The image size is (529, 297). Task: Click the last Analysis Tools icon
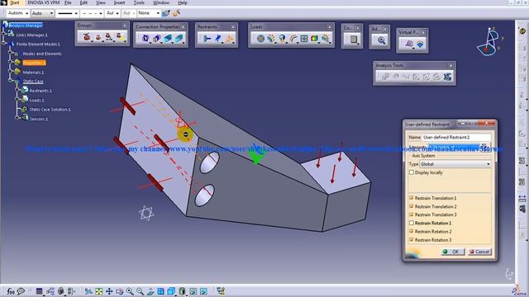(x=447, y=77)
